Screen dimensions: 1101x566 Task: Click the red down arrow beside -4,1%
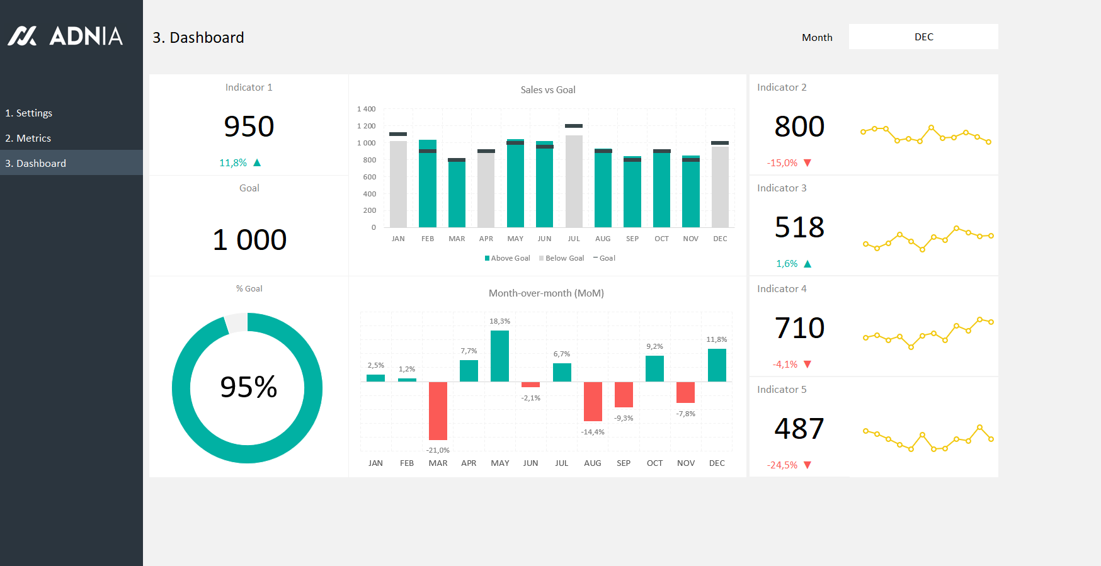coord(807,365)
